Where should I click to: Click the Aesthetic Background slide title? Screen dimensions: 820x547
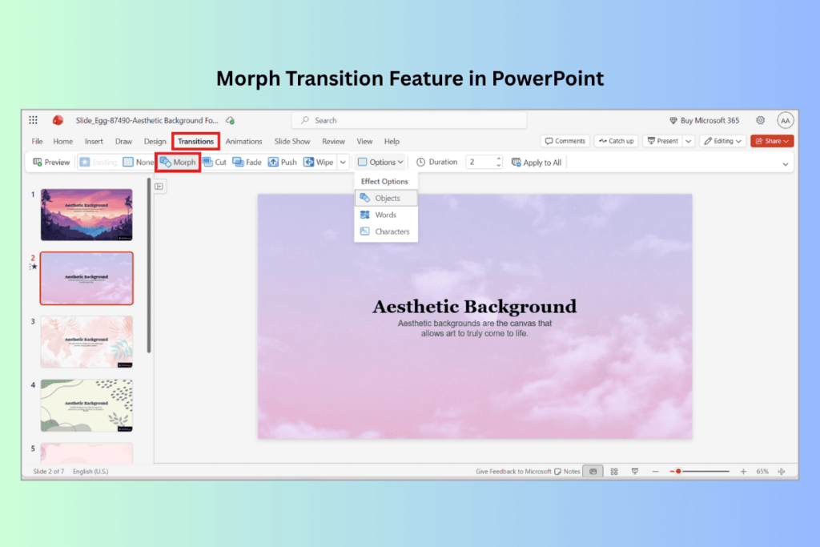pyautogui.click(x=474, y=306)
